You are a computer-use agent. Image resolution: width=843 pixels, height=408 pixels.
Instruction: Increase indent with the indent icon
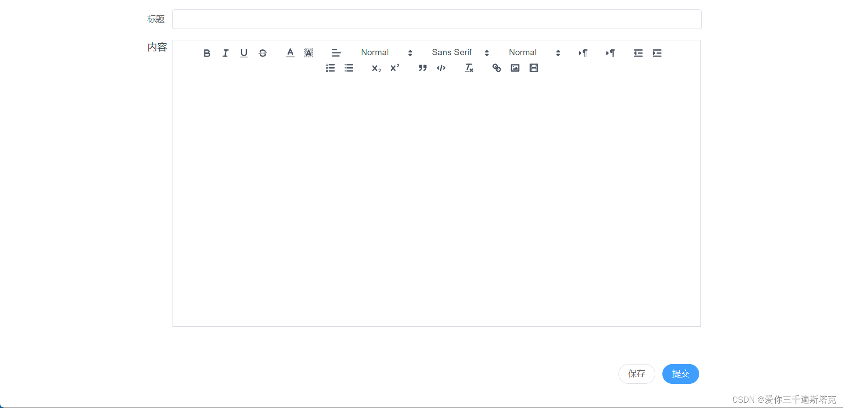657,53
